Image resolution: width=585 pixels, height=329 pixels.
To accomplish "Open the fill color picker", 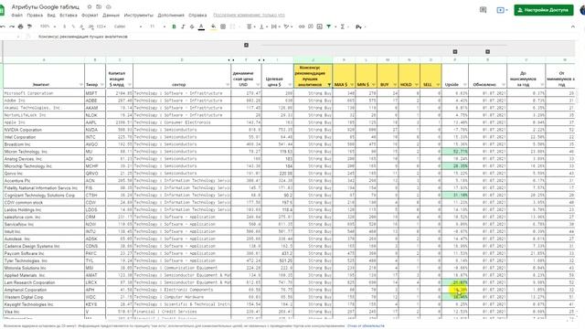I will 213,27.
